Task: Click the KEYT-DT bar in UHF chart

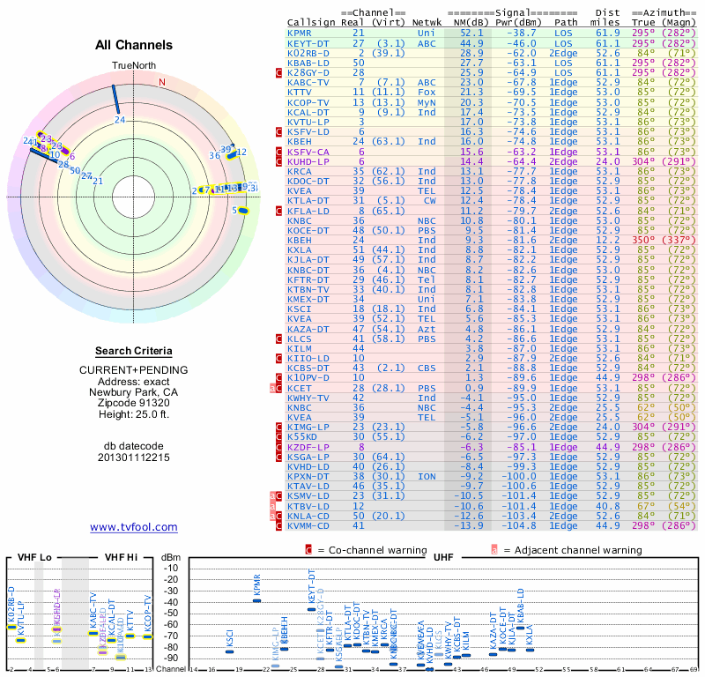Action: [311, 609]
